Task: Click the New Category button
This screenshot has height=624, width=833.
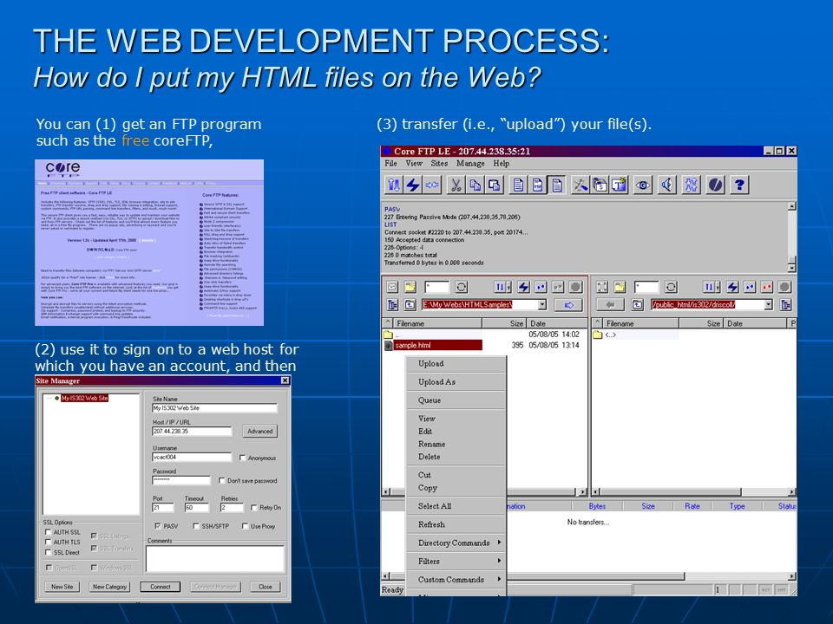Action: pyautogui.click(x=110, y=587)
